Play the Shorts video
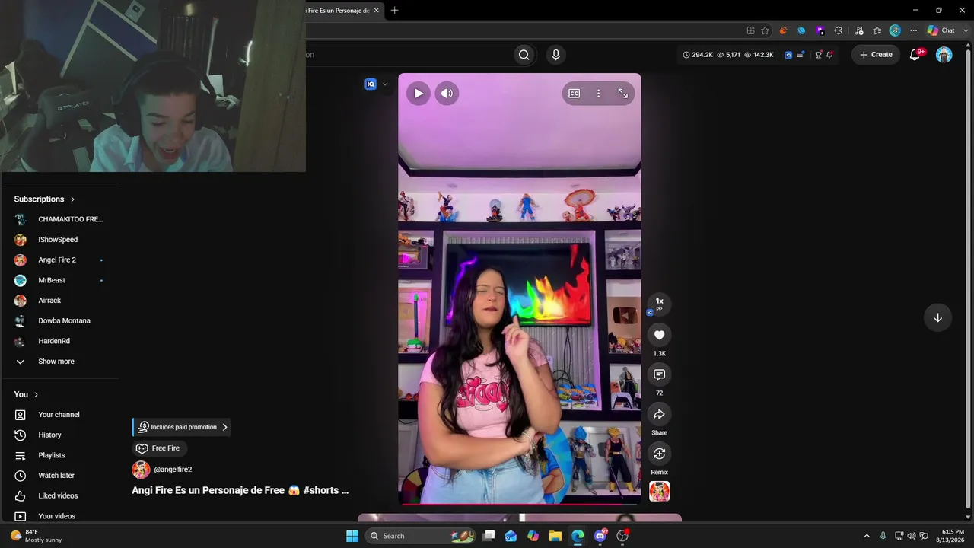 point(419,94)
